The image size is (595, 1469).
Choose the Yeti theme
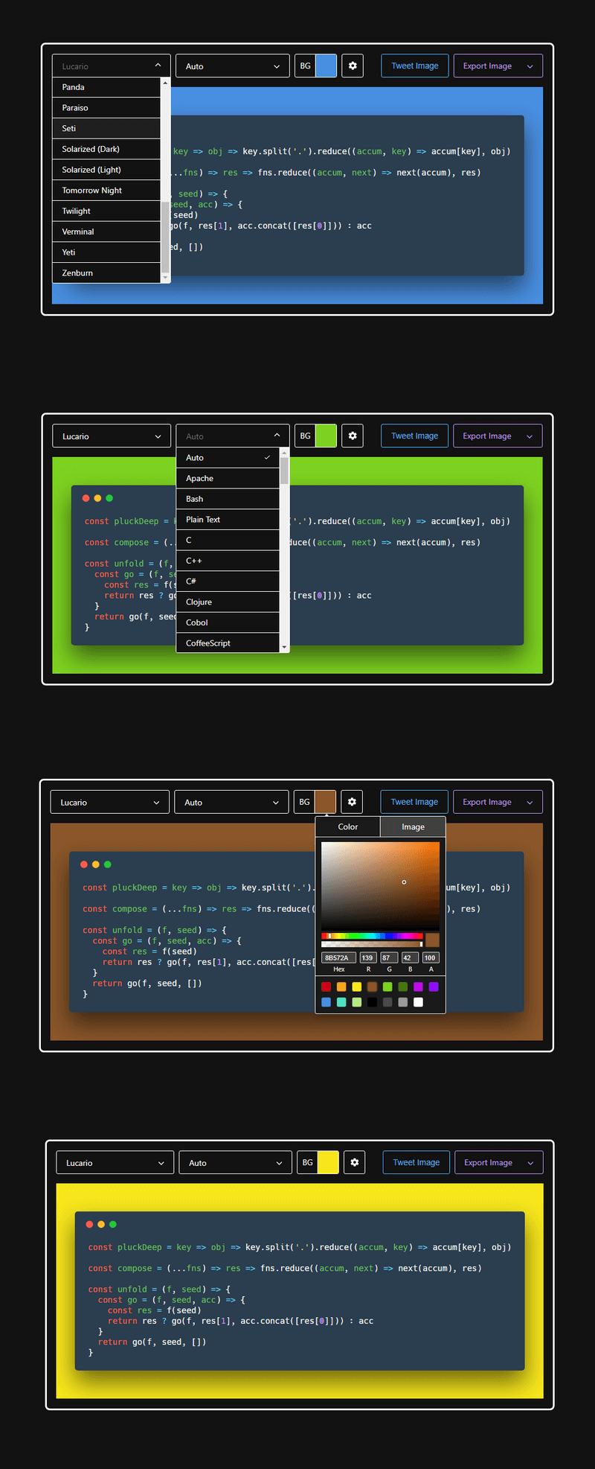106,252
